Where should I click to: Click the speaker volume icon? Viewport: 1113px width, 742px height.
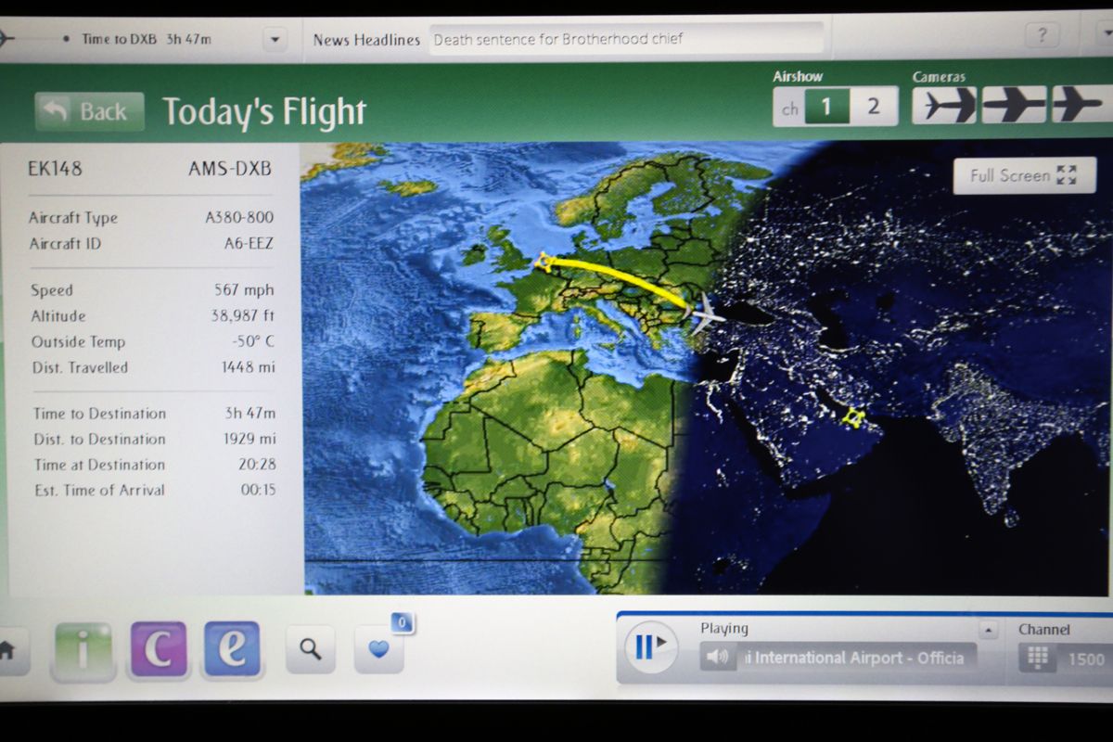pos(718,659)
